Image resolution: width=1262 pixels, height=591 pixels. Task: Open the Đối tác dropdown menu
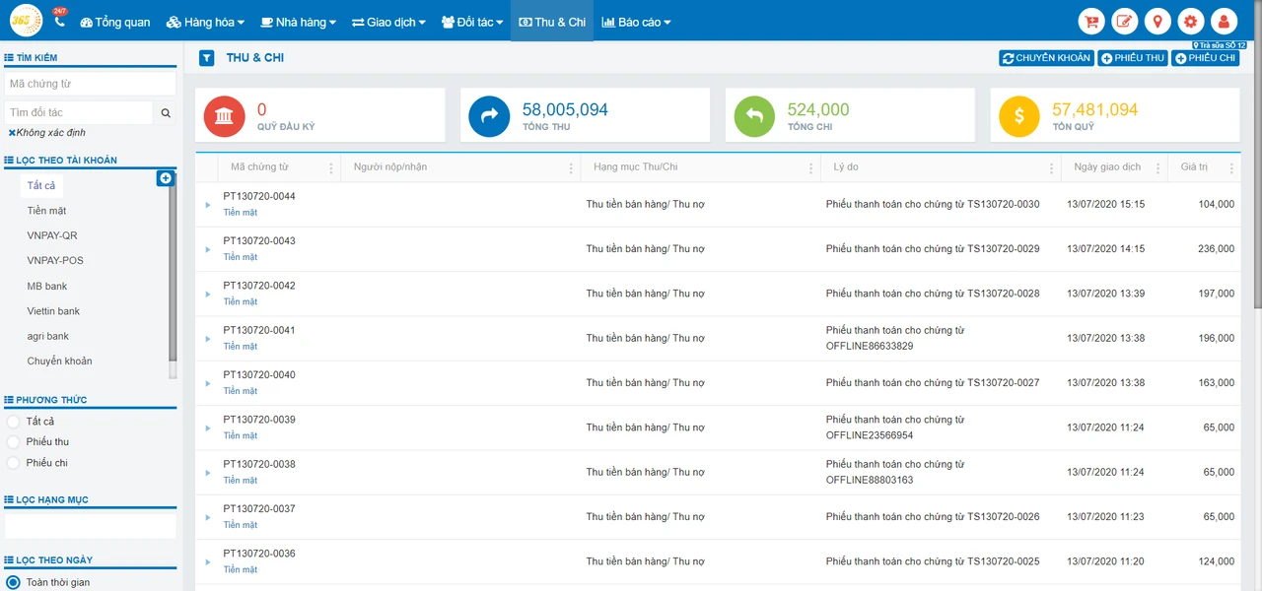click(x=472, y=22)
